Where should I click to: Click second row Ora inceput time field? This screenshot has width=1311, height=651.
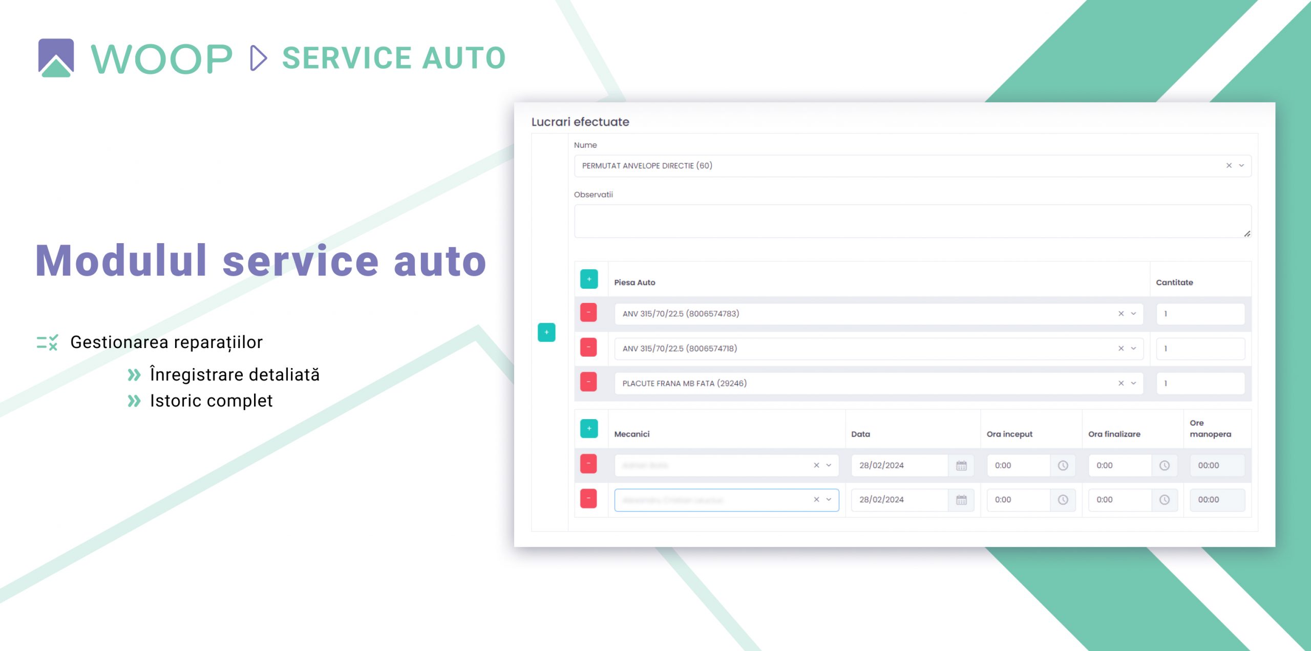1019,500
